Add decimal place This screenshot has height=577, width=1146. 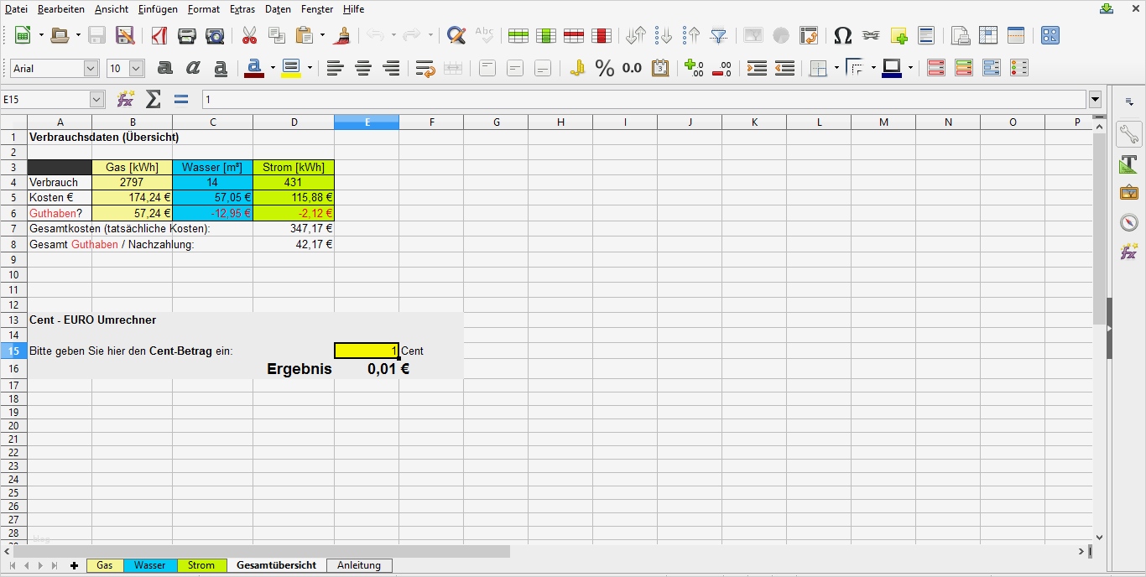pyautogui.click(x=694, y=68)
